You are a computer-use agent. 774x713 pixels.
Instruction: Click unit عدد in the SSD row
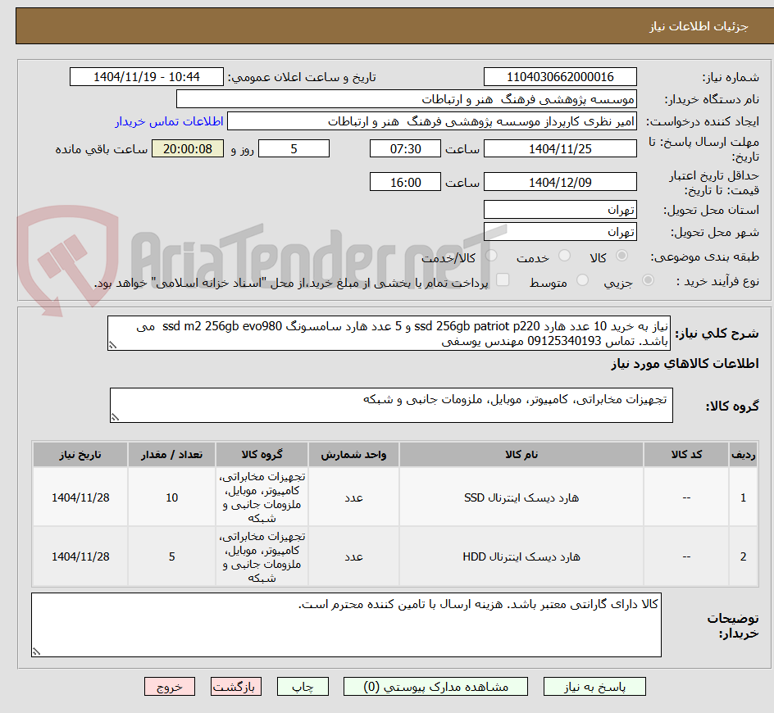353,497
